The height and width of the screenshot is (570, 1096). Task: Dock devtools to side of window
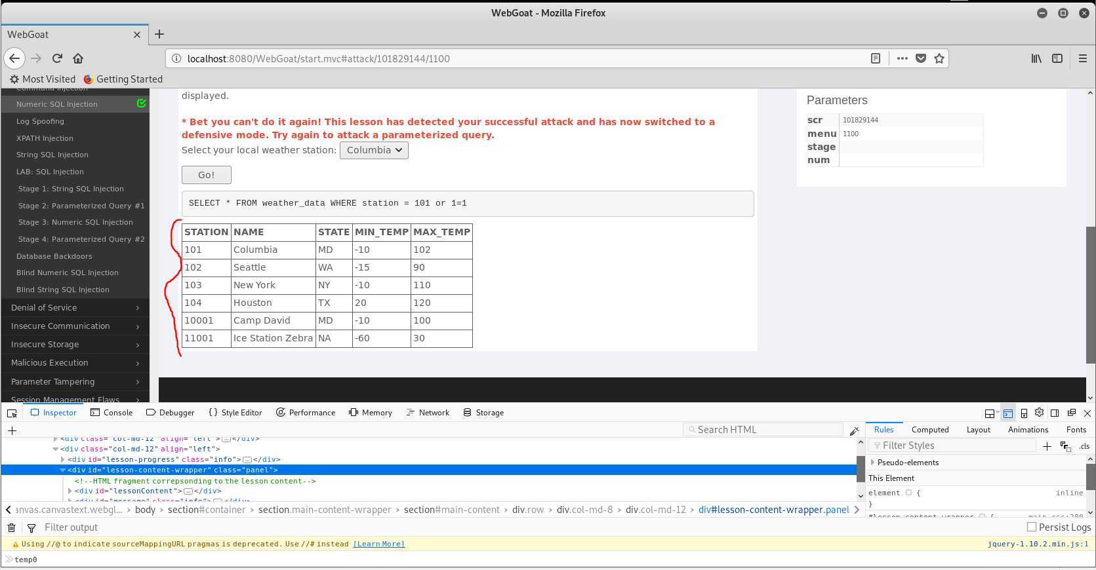coord(1055,413)
